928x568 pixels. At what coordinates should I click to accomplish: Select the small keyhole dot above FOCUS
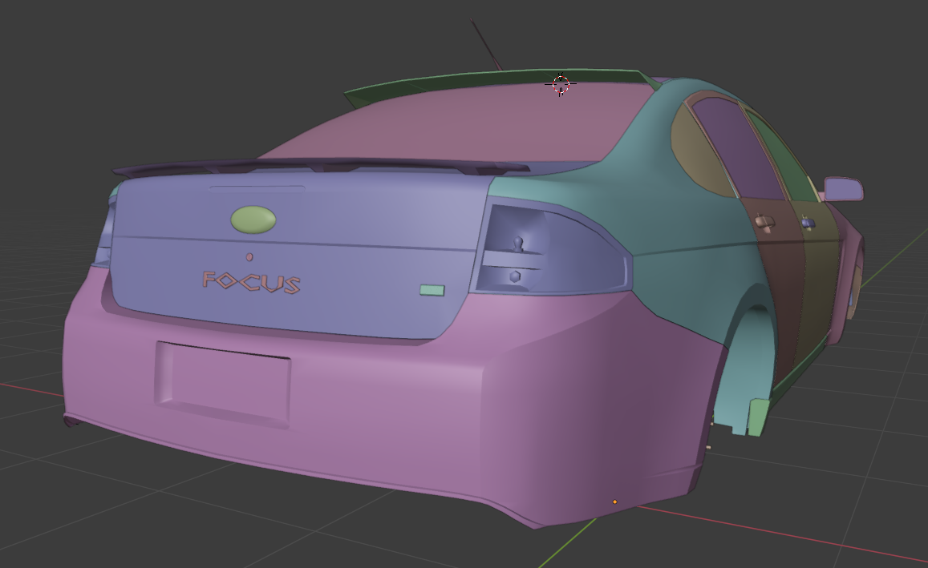click(x=249, y=257)
